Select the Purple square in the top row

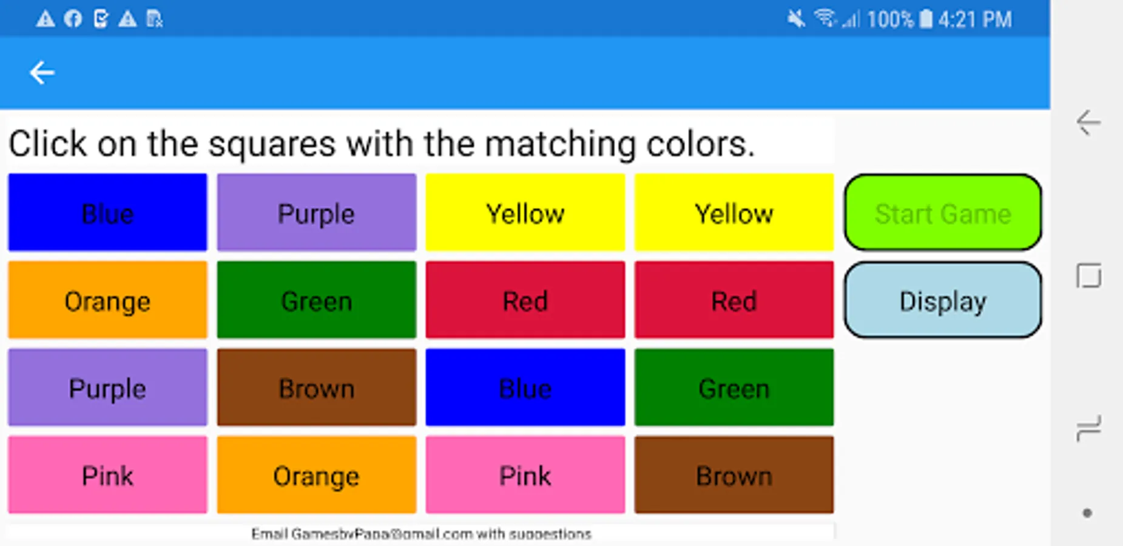pyautogui.click(x=316, y=212)
